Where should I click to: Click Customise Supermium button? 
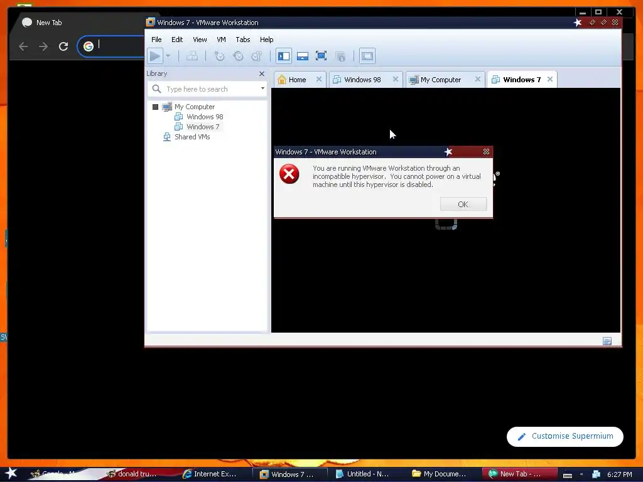[565, 437]
